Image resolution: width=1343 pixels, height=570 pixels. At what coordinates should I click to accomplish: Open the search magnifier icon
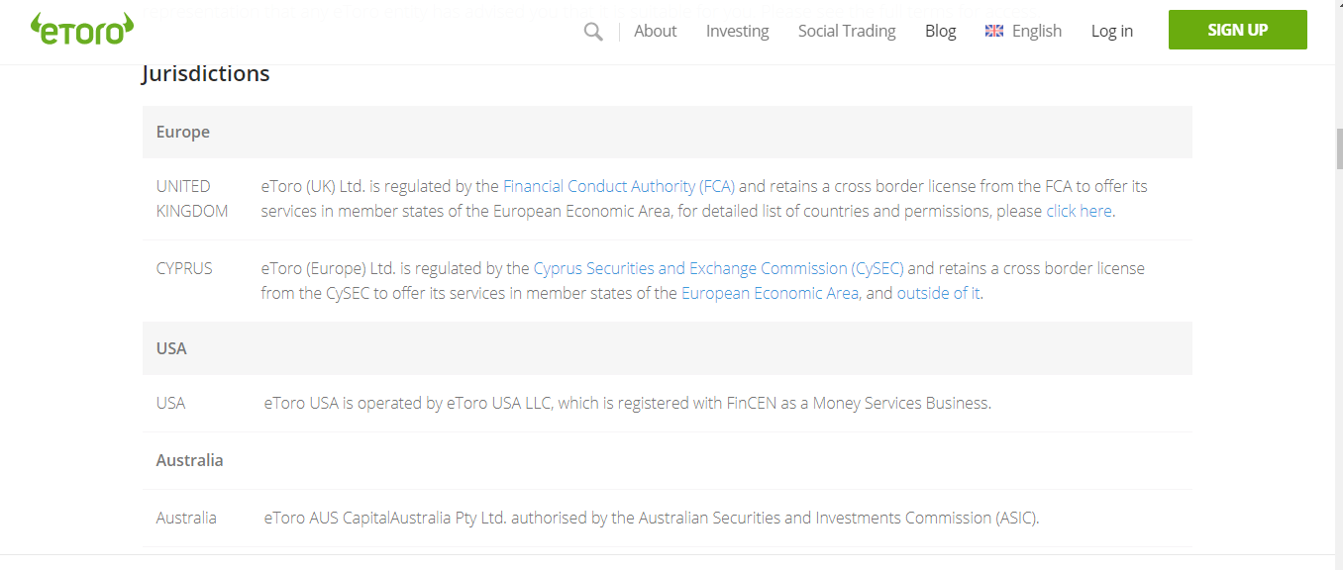coord(593,32)
